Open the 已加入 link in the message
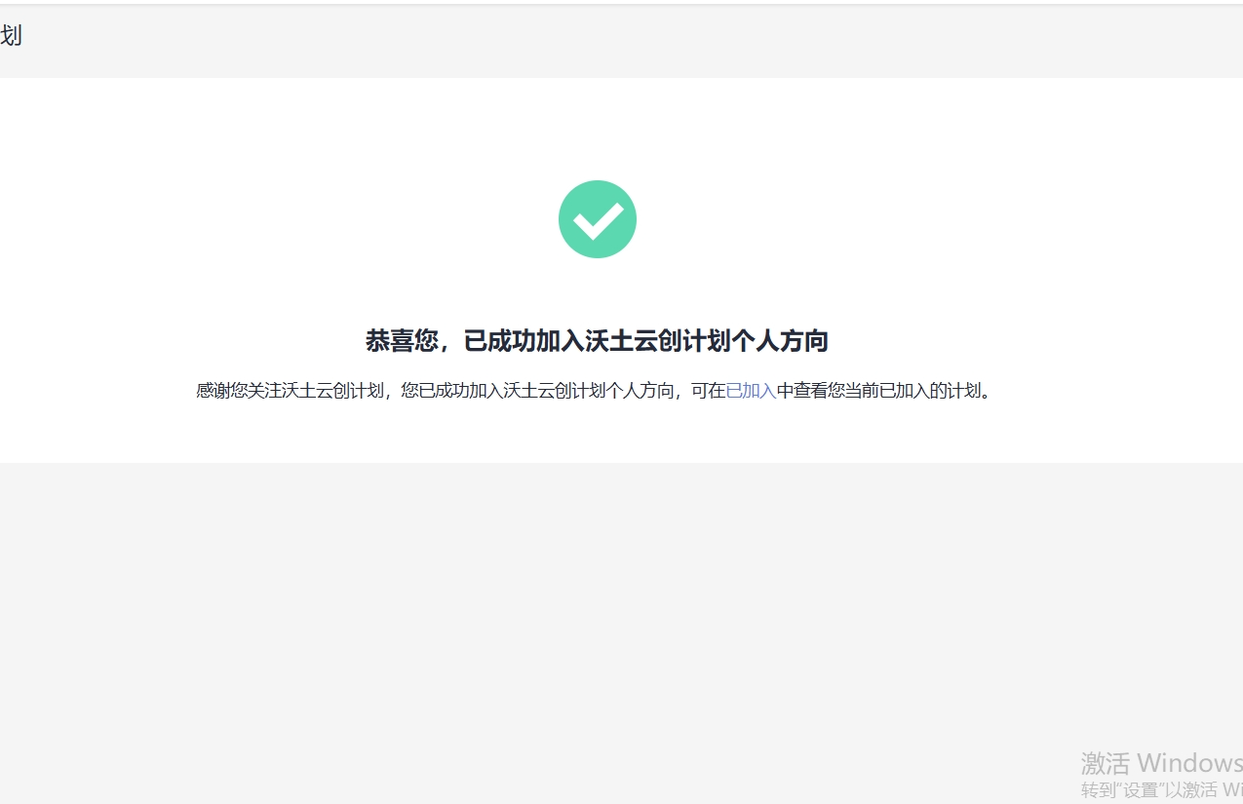1243x804 pixels. tap(751, 391)
